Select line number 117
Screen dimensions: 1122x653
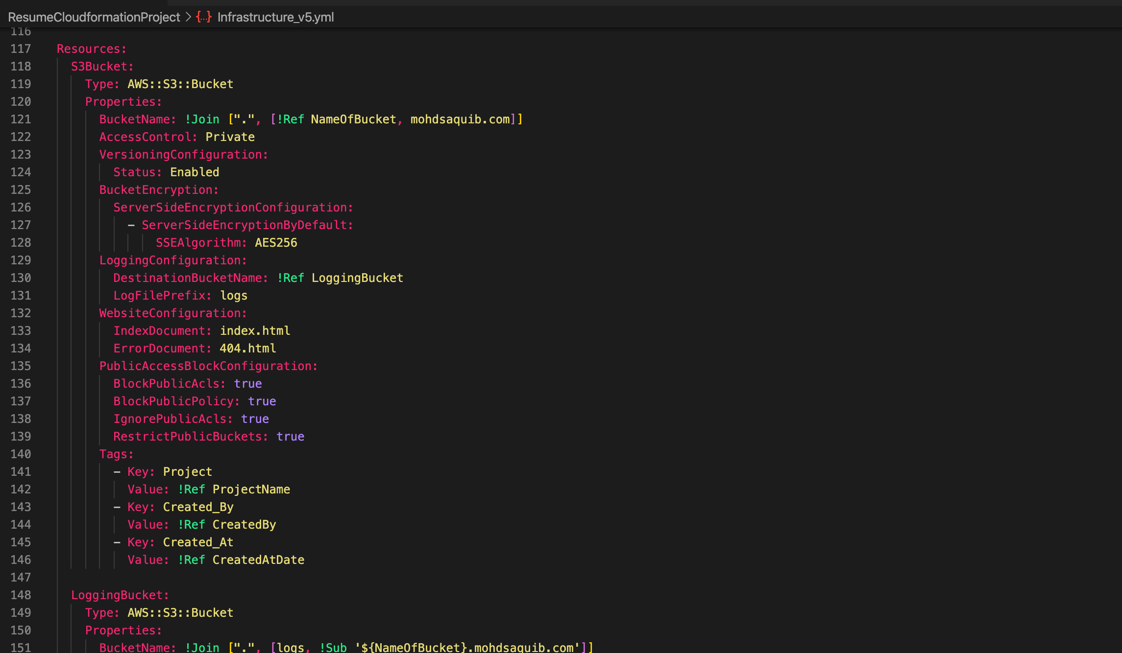pos(21,49)
